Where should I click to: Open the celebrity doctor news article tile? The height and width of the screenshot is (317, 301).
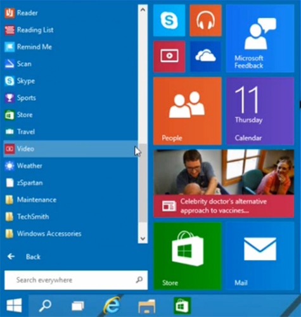coord(224,183)
